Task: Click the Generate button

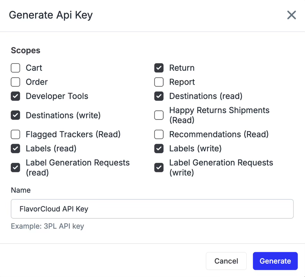Action: pos(275,261)
